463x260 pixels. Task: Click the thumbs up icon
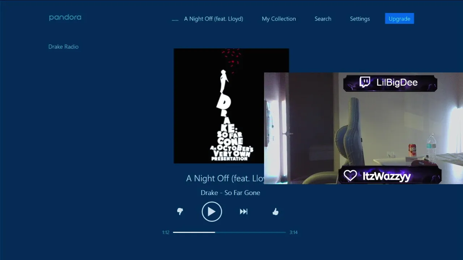click(275, 212)
